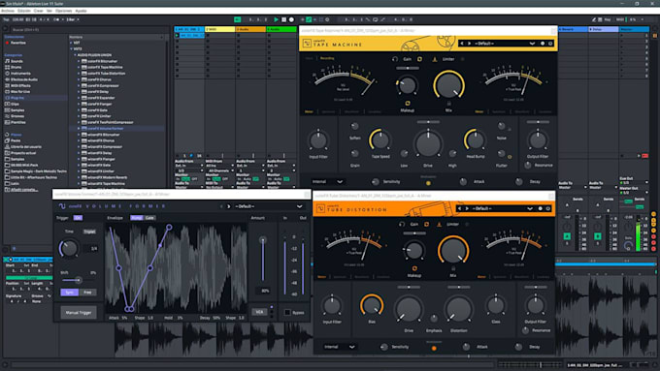Switch envelope to Gate tab
The width and height of the screenshot is (660, 371).
pyautogui.click(x=149, y=218)
